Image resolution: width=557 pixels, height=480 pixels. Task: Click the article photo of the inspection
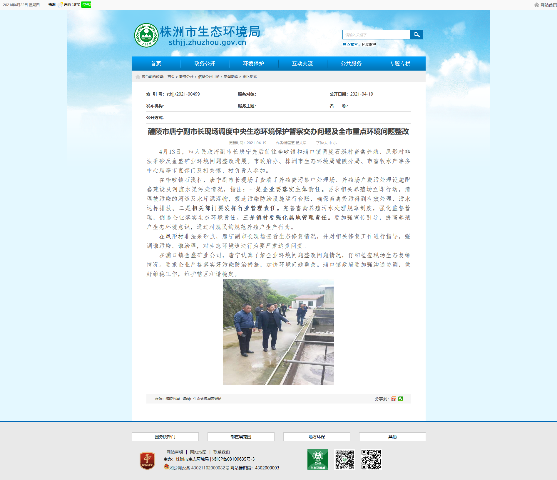pos(278,332)
